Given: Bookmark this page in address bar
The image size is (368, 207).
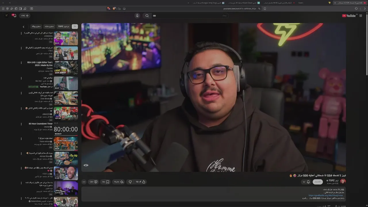Looking at the screenshot, I should pos(265,9).
